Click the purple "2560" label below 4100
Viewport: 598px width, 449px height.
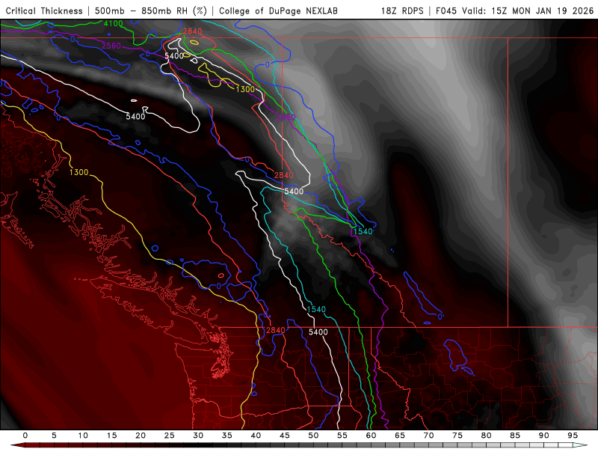point(111,46)
